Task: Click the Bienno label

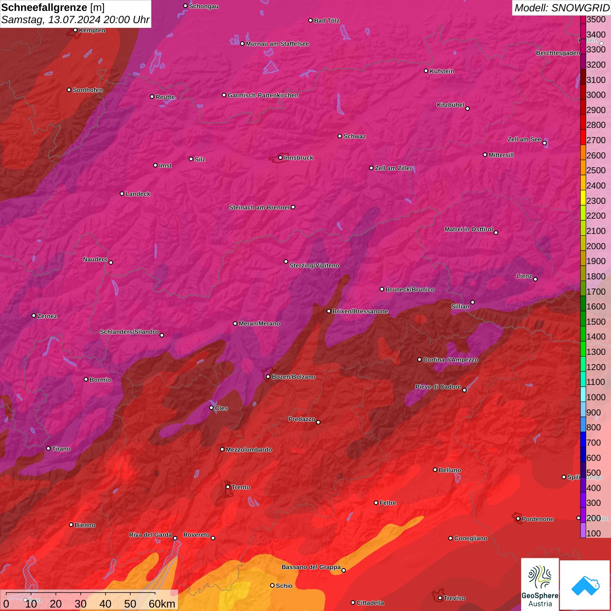Action: click(x=85, y=525)
